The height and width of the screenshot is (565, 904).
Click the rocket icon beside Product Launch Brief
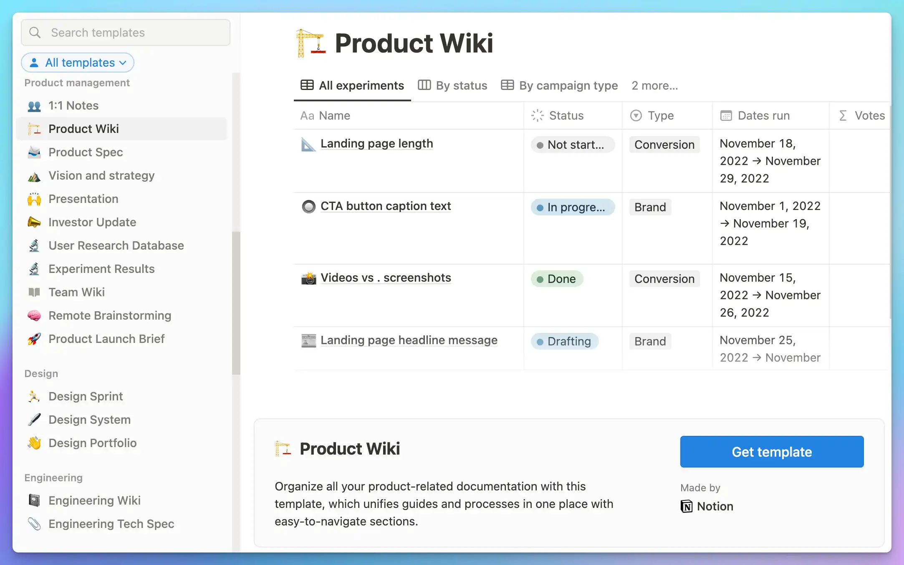34,339
